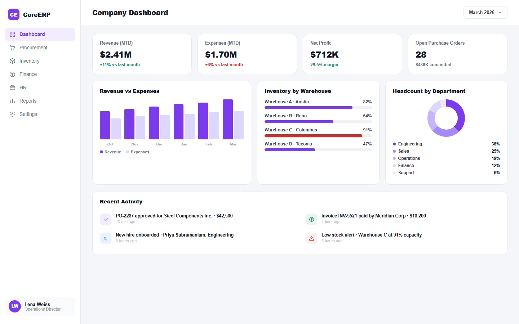Screen dimensions: 519x324
Task: Open the Revenue (MTD) card
Action: (x=142, y=54)
